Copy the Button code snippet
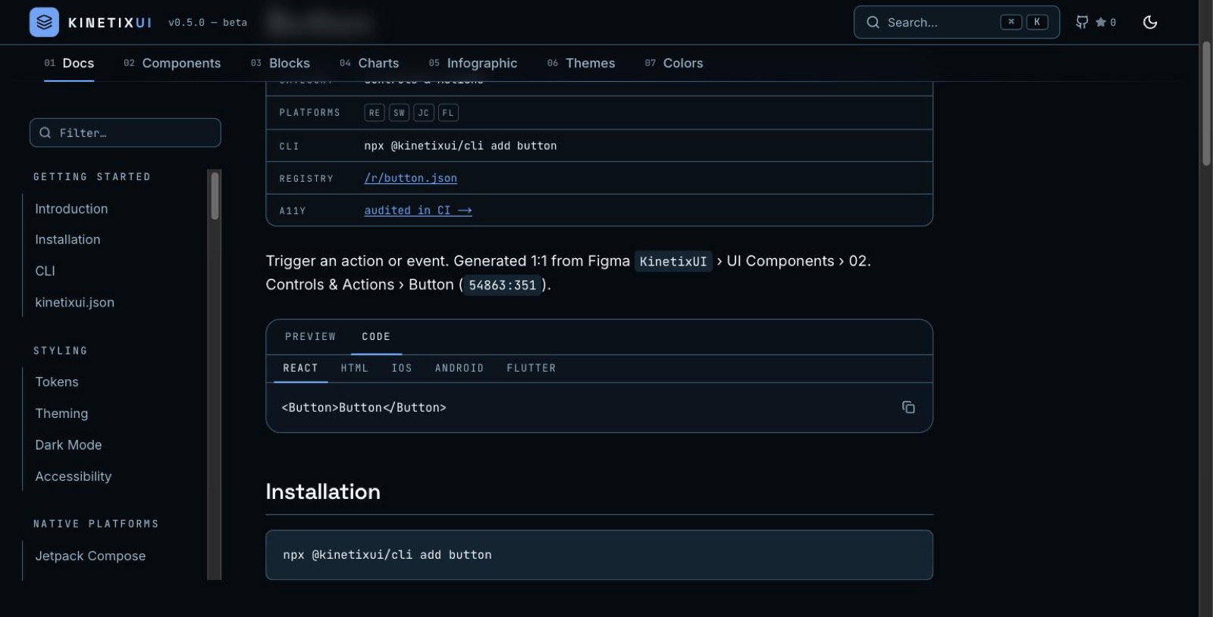 (908, 407)
